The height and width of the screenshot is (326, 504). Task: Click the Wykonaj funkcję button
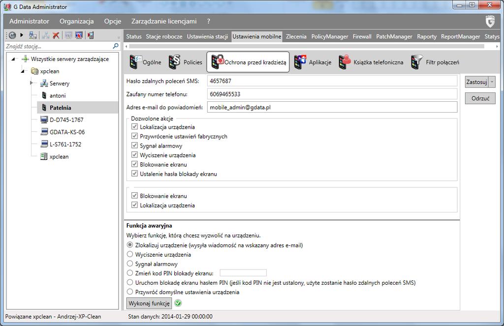[x=149, y=303]
